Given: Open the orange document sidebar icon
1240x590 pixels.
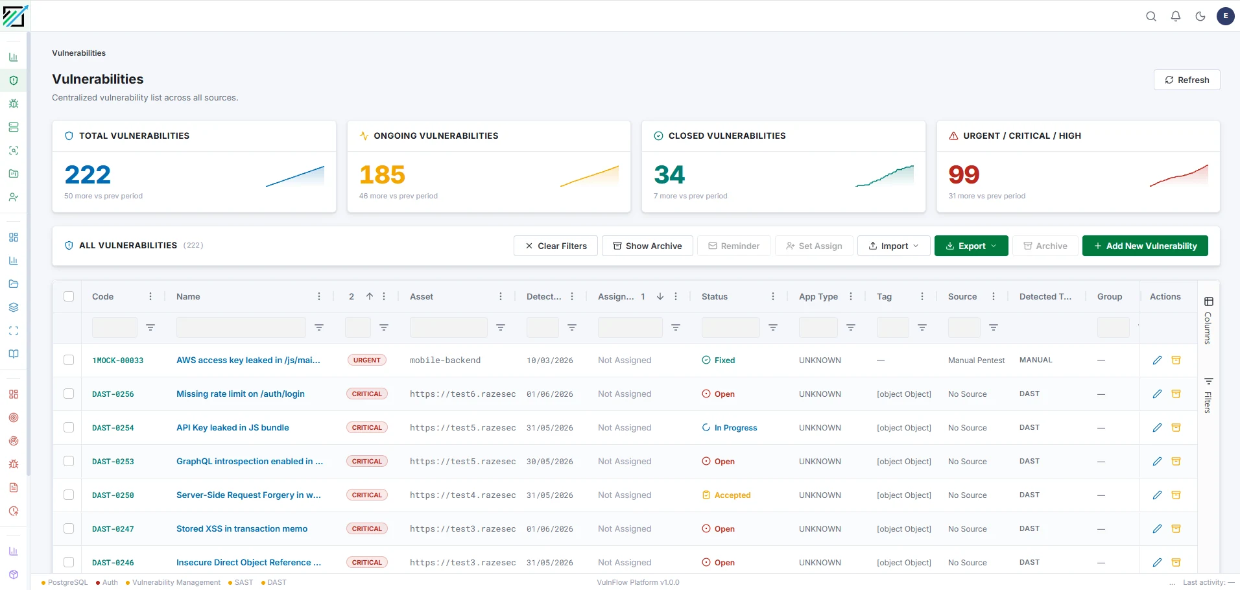Looking at the screenshot, I should [14, 488].
